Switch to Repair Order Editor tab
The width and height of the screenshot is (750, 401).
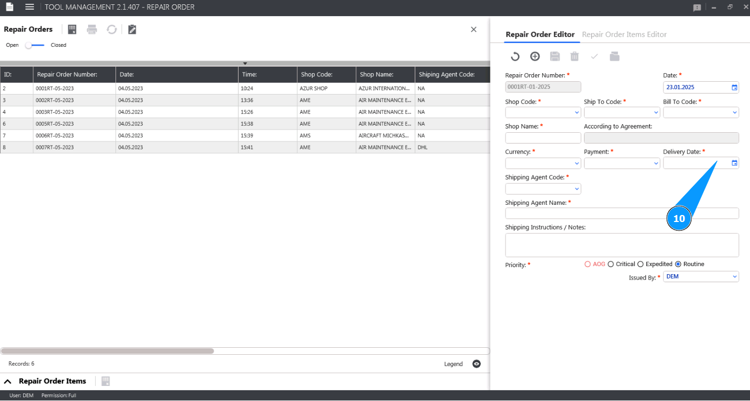pyautogui.click(x=540, y=34)
